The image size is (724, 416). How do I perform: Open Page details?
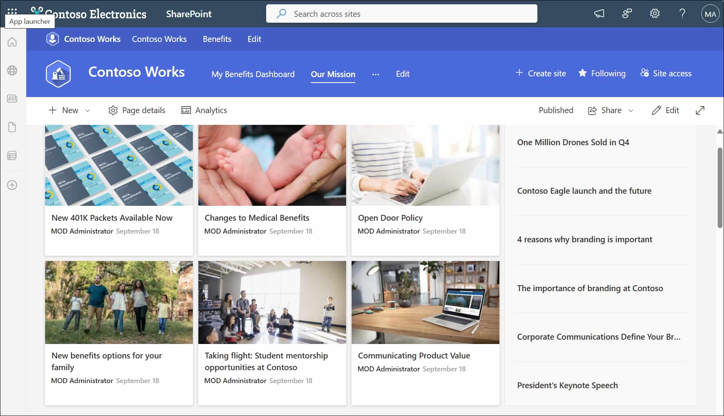click(x=136, y=110)
